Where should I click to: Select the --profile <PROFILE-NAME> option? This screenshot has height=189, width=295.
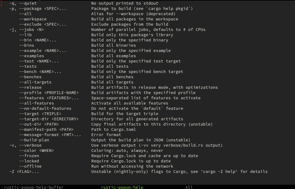tap(49, 93)
